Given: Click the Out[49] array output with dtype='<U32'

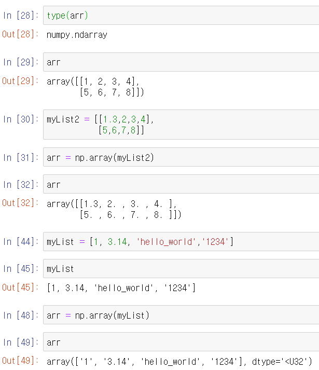Looking at the screenshot, I should click(x=179, y=362).
